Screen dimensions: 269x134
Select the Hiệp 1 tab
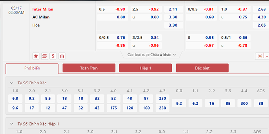coord(146,68)
